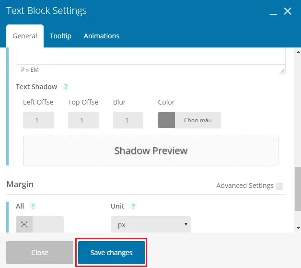
Task: Minimize the Text Block Settings panel
Action: [273, 14]
